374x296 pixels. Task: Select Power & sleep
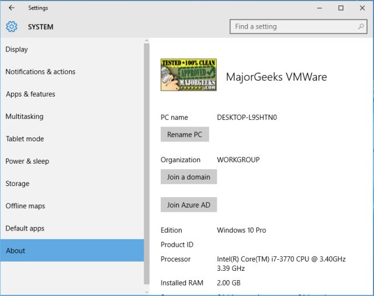click(72, 161)
